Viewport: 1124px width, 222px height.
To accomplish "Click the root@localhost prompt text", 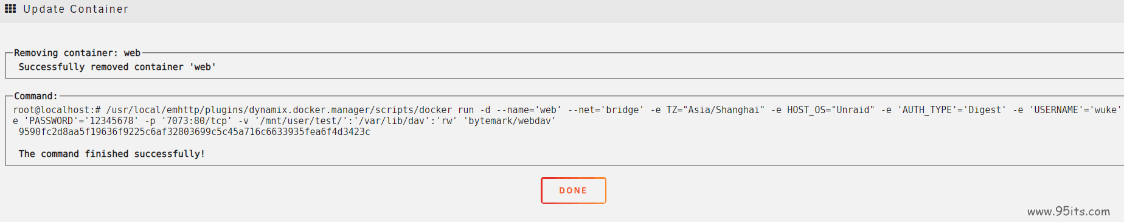I will tap(57, 110).
